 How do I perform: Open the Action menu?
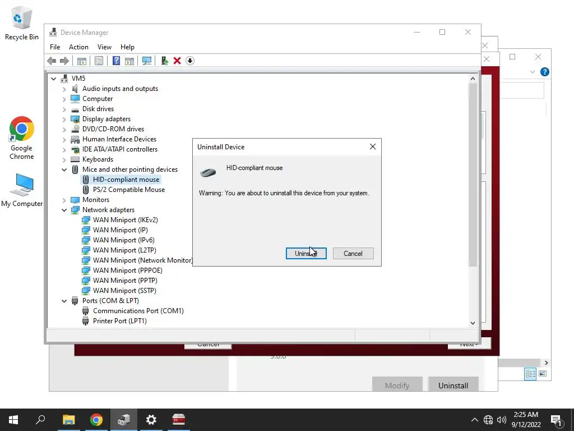(x=78, y=47)
